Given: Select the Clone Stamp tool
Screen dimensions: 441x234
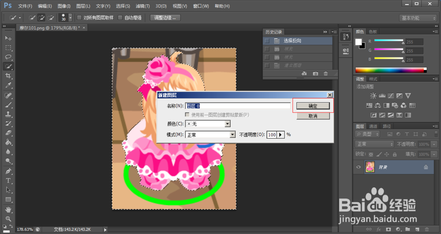Looking at the screenshot, I should point(8,114).
